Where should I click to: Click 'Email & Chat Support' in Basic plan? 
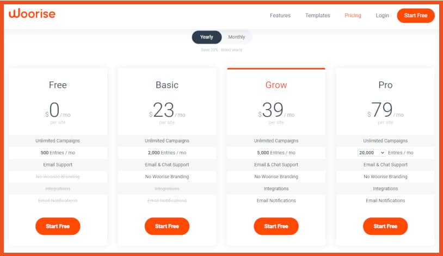[x=167, y=165]
